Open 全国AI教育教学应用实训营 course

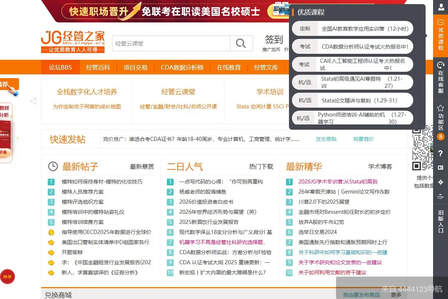352,28
